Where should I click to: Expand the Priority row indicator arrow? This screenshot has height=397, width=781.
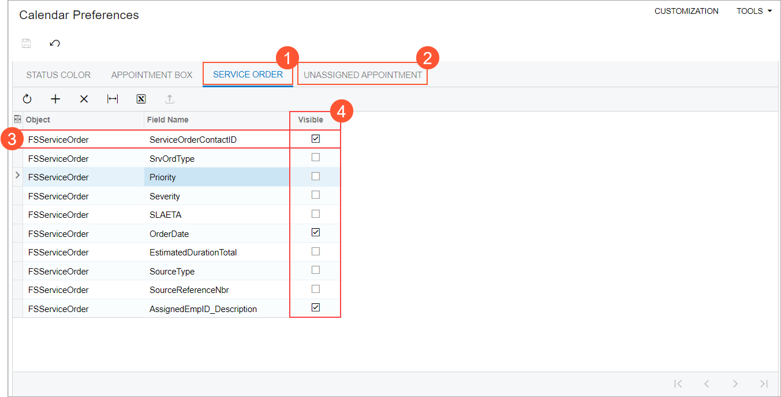tap(17, 175)
